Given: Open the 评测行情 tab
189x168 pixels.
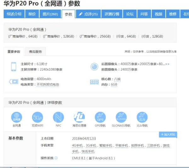Looking at the screenshot, I should [112, 14].
